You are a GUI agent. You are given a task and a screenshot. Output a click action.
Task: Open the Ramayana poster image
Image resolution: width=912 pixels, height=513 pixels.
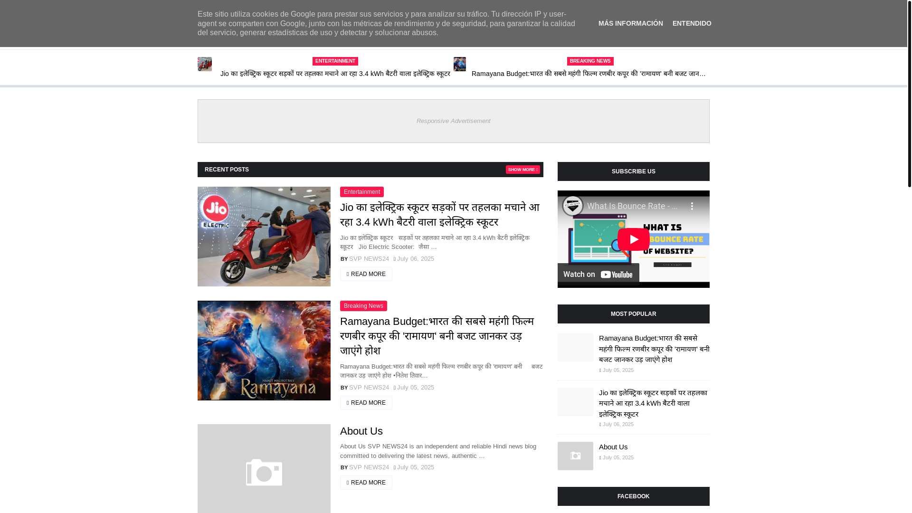pyautogui.click(x=264, y=351)
